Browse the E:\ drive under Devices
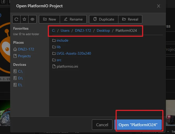 tap(20, 85)
